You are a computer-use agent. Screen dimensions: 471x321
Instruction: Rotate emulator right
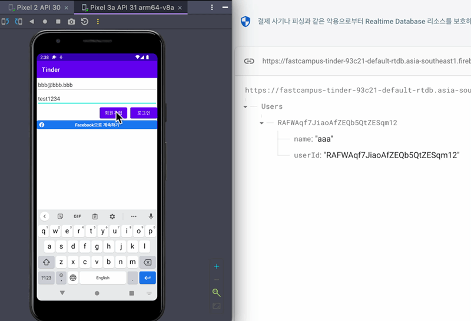19,22
